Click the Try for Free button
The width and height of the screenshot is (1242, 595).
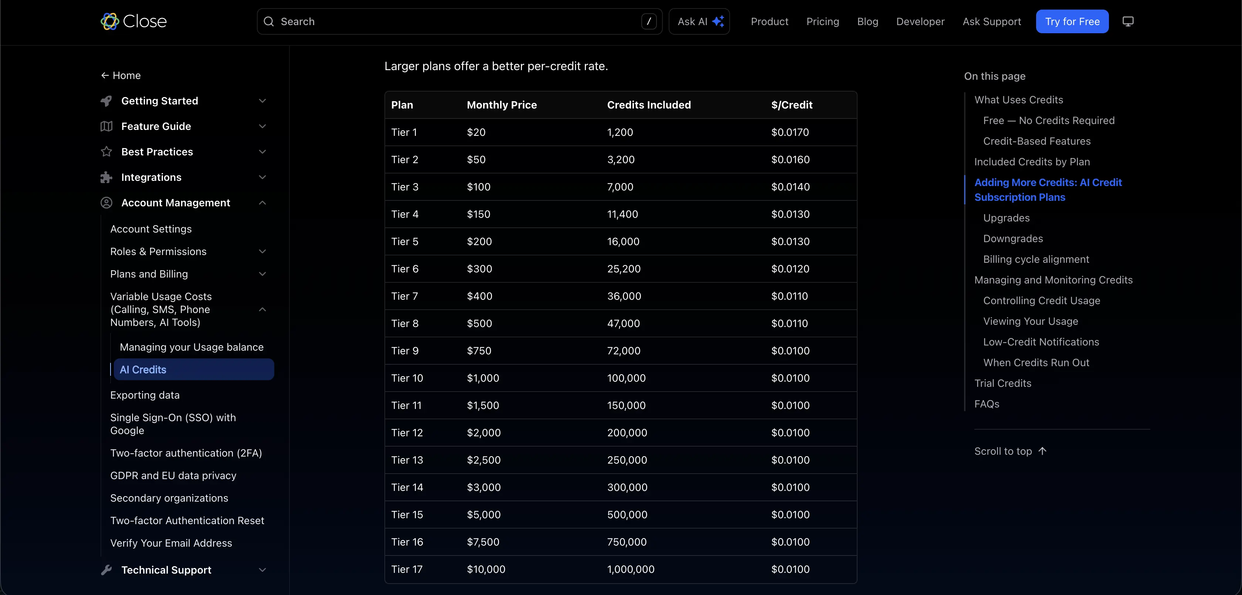(1072, 21)
